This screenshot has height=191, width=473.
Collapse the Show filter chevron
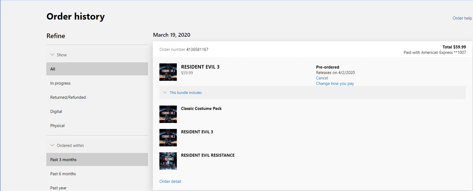point(52,55)
